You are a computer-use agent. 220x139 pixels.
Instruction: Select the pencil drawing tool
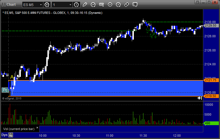coord(85,5)
